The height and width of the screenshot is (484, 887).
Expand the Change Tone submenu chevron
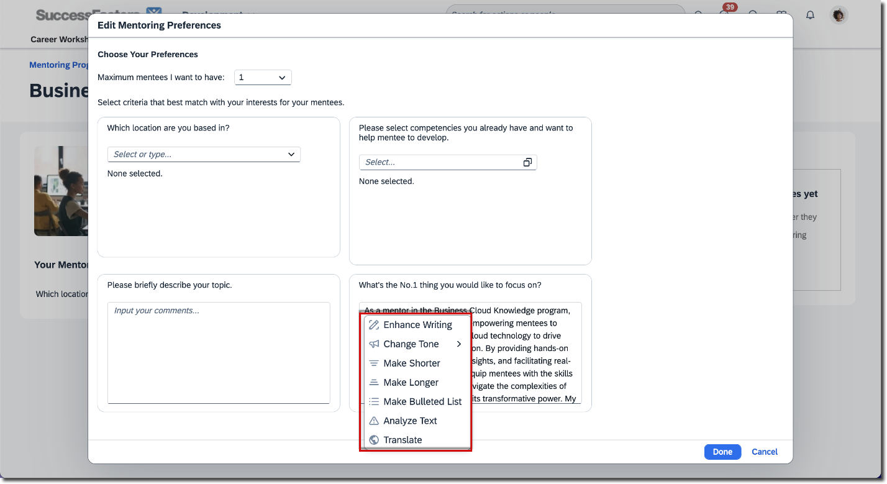tap(459, 344)
